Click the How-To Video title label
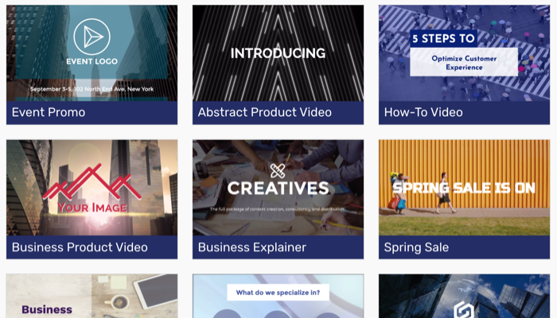557x318 pixels. pyautogui.click(x=423, y=113)
